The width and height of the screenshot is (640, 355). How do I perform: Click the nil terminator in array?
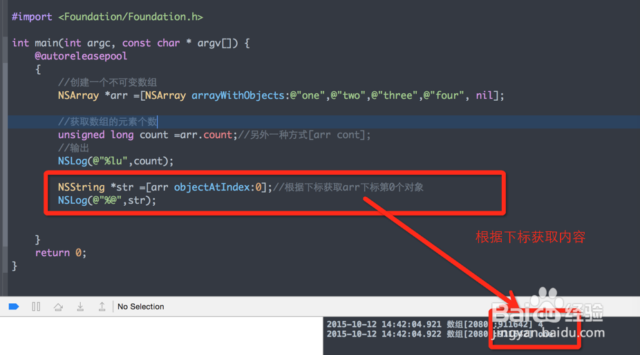click(x=484, y=95)
